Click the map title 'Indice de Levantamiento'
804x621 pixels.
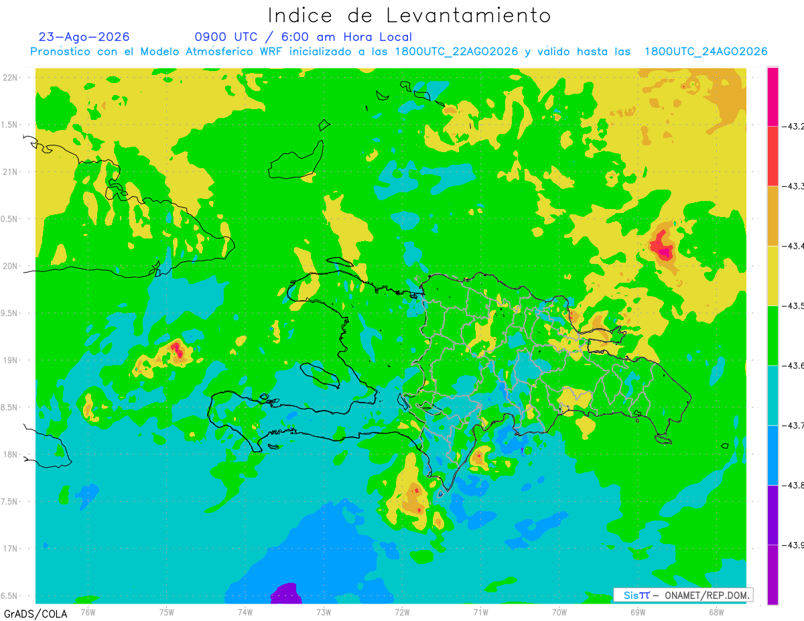click(x=409, y=15)
